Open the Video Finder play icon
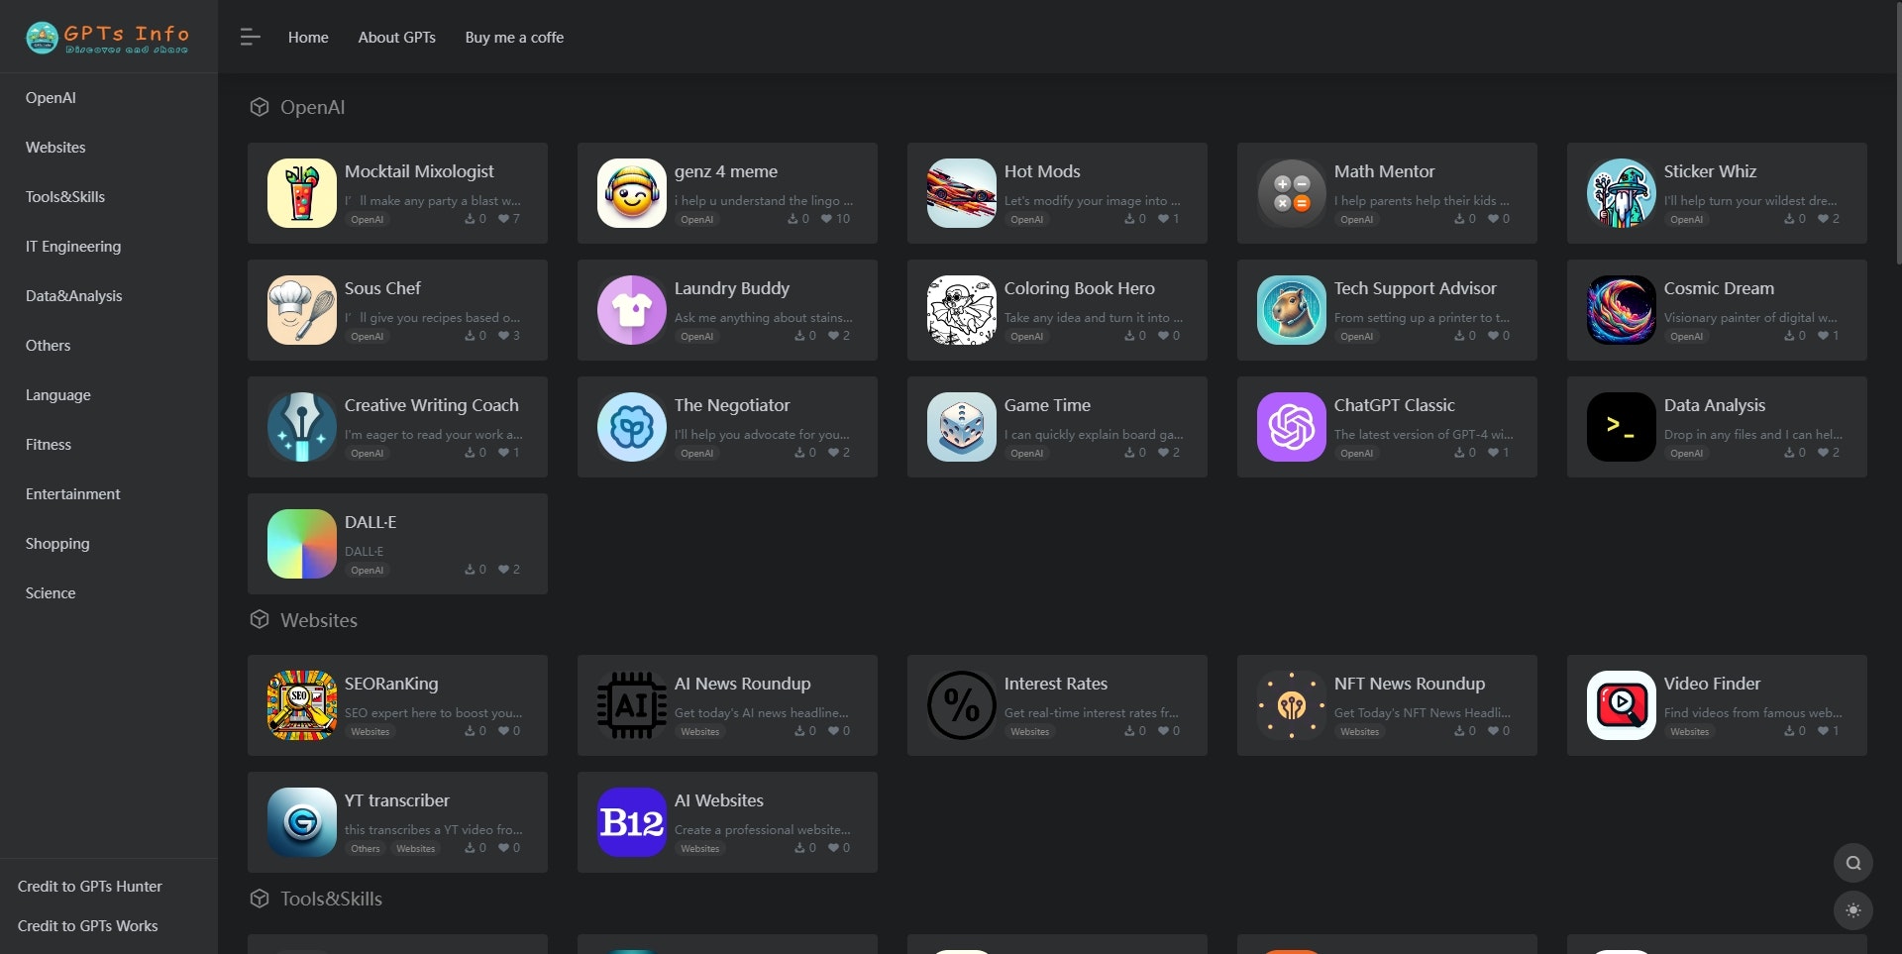 [x=1622, y=705]
